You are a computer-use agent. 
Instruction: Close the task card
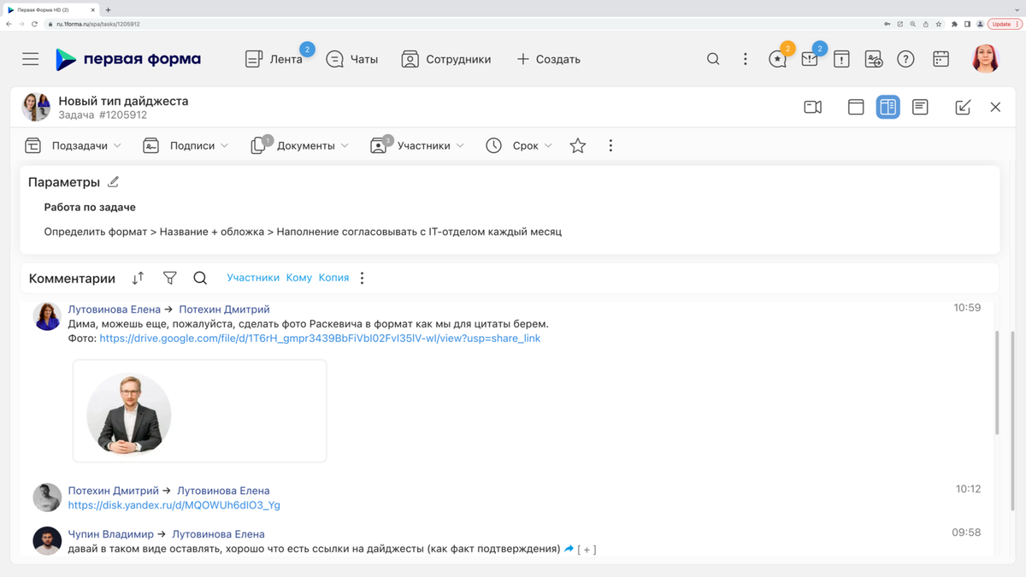(995, 107)
